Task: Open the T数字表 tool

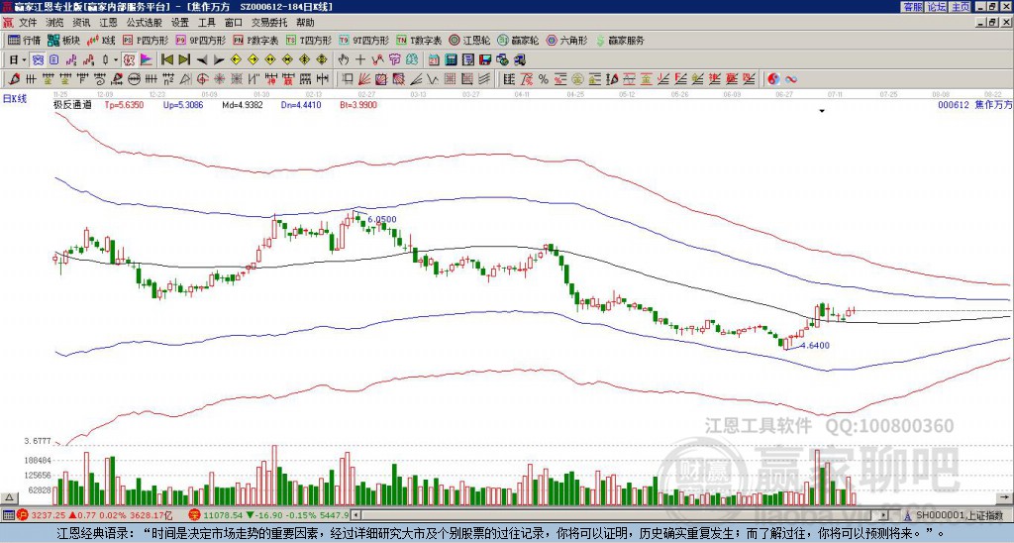Action: point(419,40)
